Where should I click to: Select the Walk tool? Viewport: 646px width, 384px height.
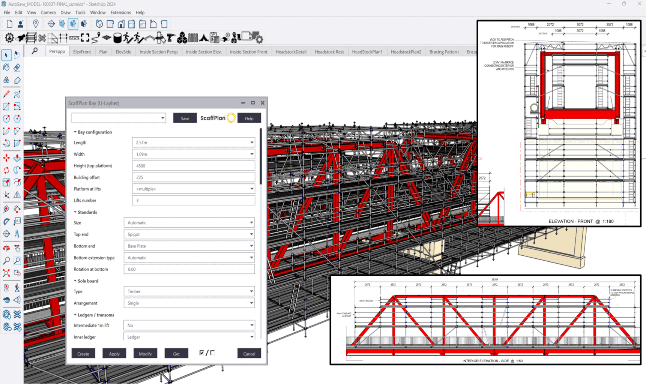point(17,288)
